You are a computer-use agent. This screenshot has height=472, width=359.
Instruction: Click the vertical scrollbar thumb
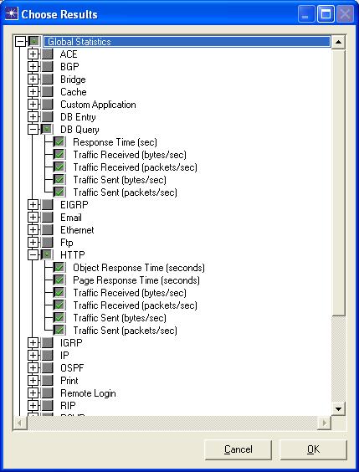point(339,182)
